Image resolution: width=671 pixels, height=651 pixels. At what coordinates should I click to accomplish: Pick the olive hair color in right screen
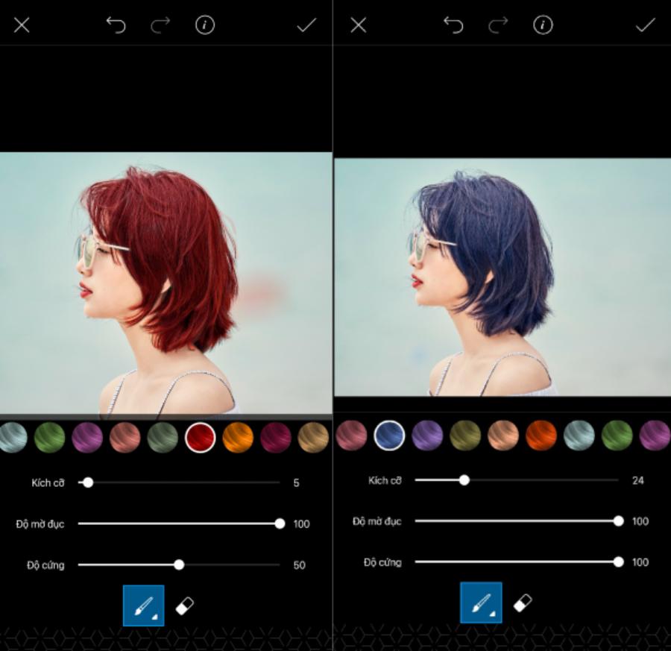[x=465, y=435]
